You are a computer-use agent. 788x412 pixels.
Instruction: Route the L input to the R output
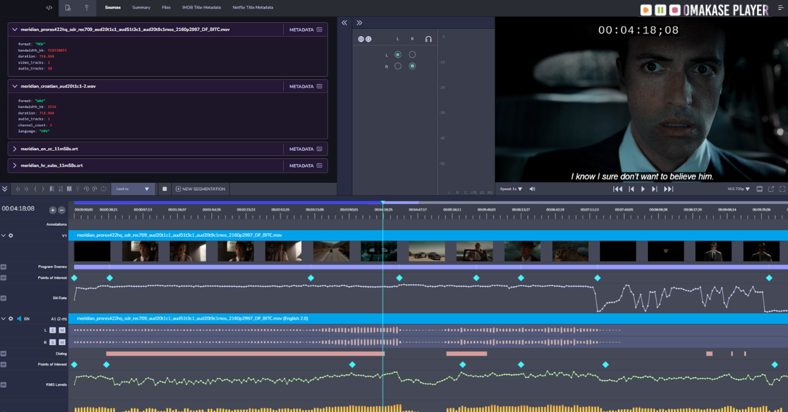click(x=412, y=54)
